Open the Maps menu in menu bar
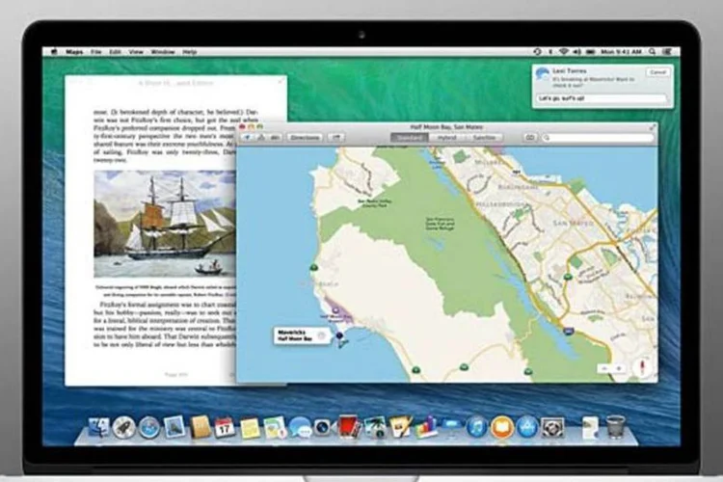Screen dimensions: 723x482 pyautogui.click(x=74, y=52)
